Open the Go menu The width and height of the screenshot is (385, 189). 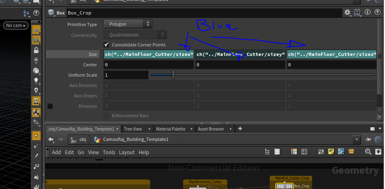[81, 153]
